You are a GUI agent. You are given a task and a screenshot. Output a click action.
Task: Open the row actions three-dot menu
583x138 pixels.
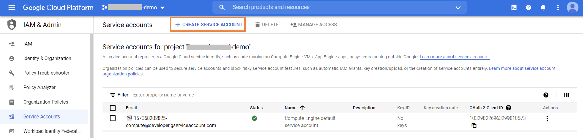pos(547,119)
